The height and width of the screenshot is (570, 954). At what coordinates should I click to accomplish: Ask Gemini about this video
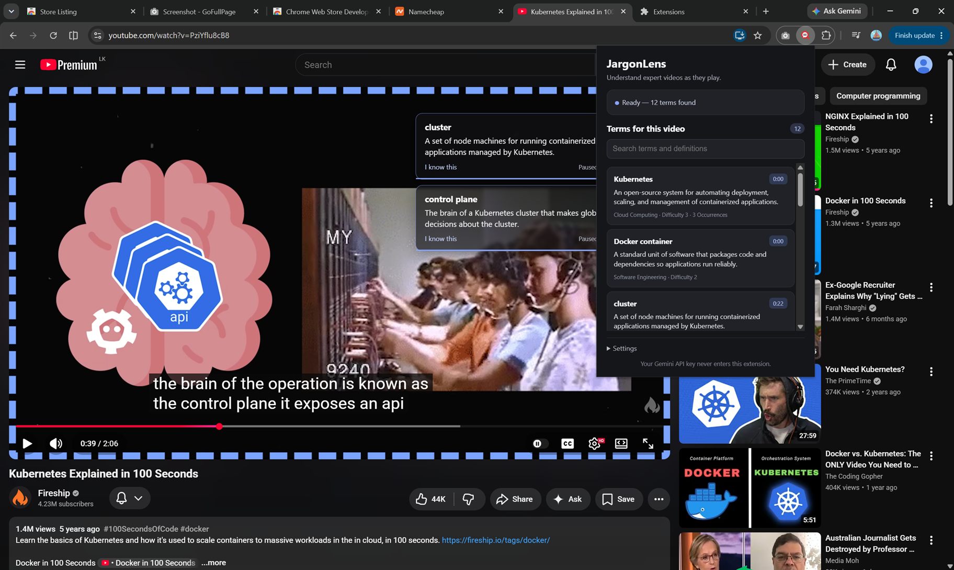click(x=568, y=499)
